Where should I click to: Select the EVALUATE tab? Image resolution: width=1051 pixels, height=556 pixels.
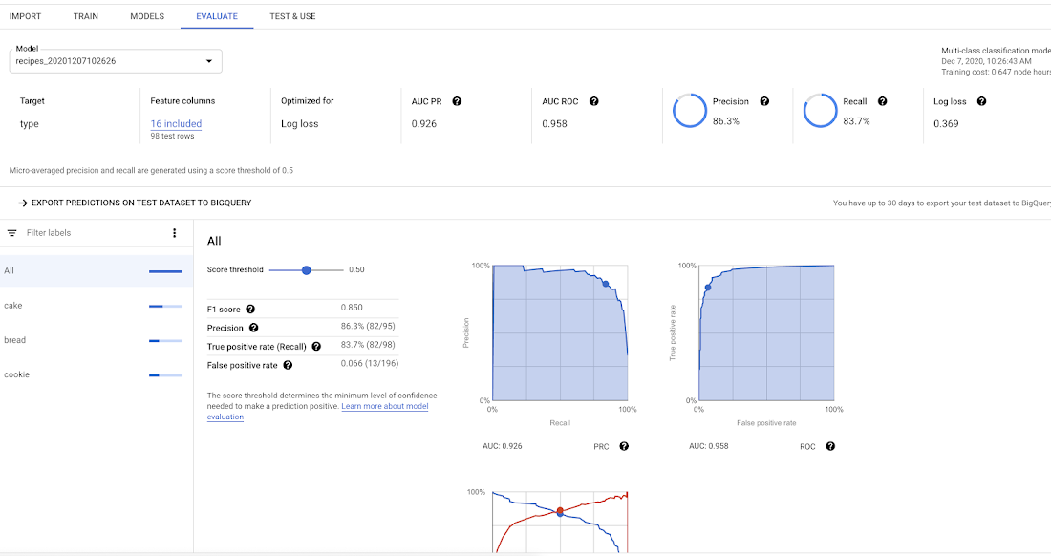coord(217,16)
